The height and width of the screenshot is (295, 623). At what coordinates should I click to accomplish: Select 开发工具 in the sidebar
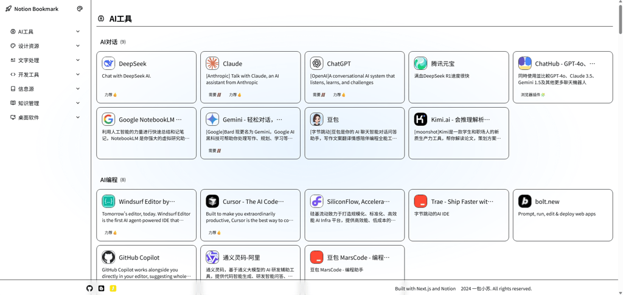point(29,75)
